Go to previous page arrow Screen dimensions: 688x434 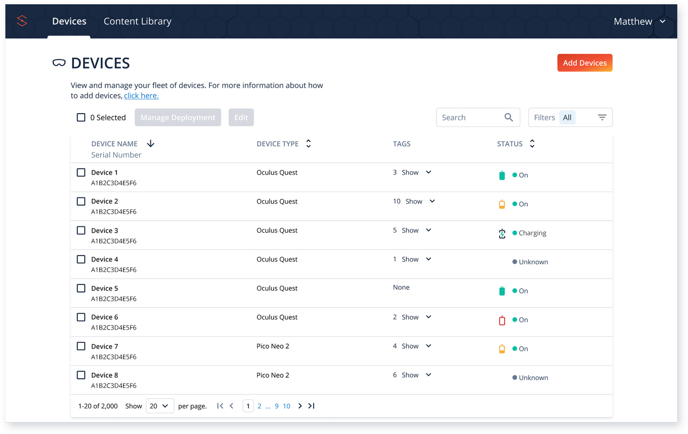pyautogui.click(x=232, y=406)
